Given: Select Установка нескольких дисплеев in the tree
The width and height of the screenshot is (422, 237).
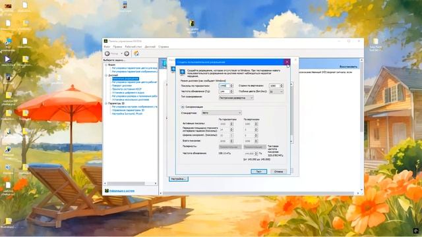Looking at the screenshot, I should point(131,99).
